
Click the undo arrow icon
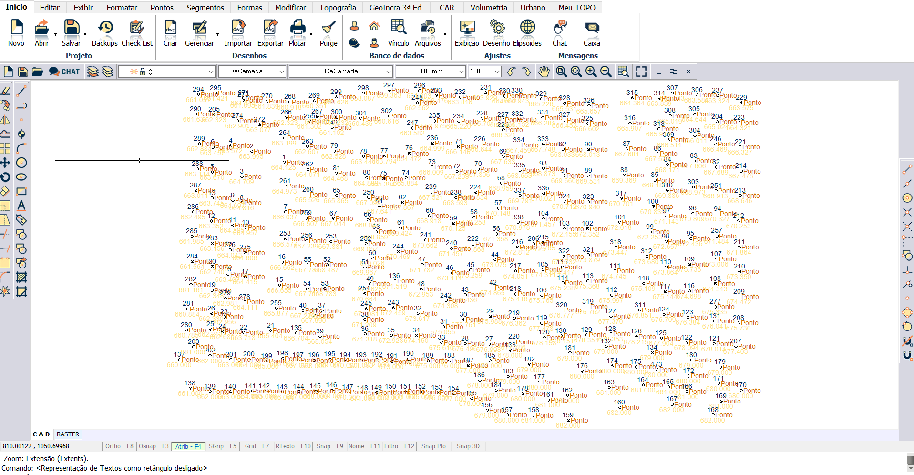tap(511, 72)
